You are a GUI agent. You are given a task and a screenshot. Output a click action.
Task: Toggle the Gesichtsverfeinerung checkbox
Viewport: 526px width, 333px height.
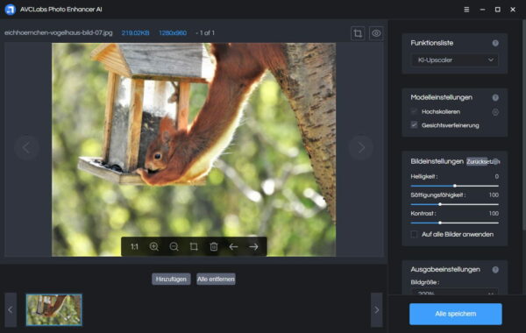414,125
